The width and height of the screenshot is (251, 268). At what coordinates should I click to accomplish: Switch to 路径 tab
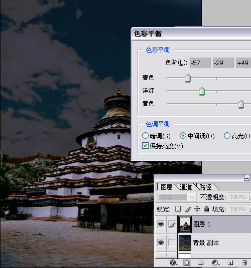205,187
